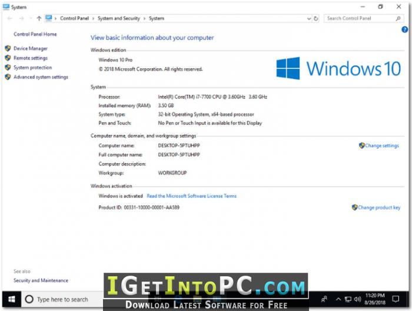Click the computer icon in address bar

coord(49,18)
